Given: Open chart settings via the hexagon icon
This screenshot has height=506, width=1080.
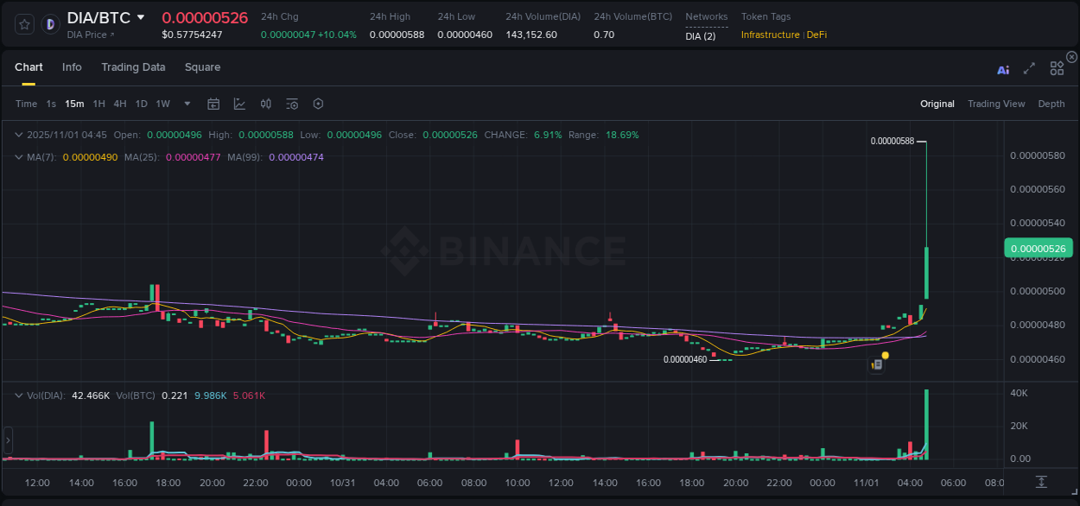Looking at the screenshot, I should pyautogui.click(x=318, y=103).
